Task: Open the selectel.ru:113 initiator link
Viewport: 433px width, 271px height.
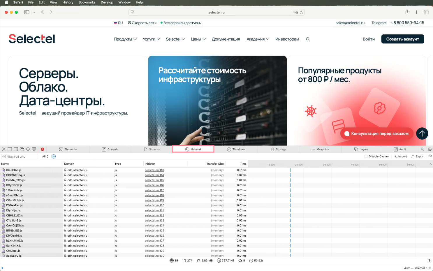Action: click(x=154, y=170)
